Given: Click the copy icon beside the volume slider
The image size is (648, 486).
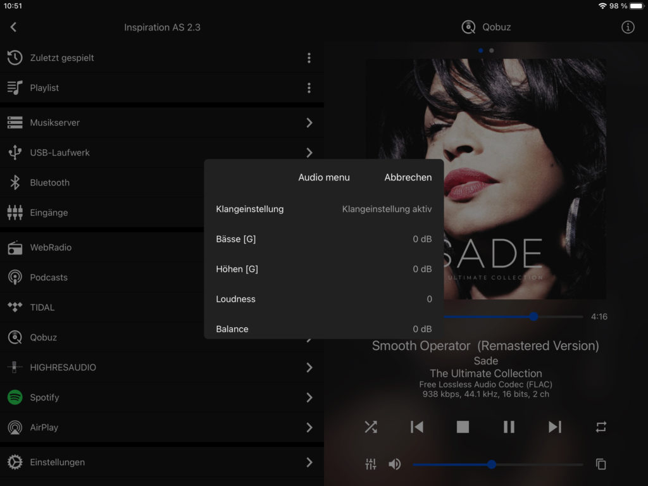Looking at the screenshot, I should tap(601, 464).
